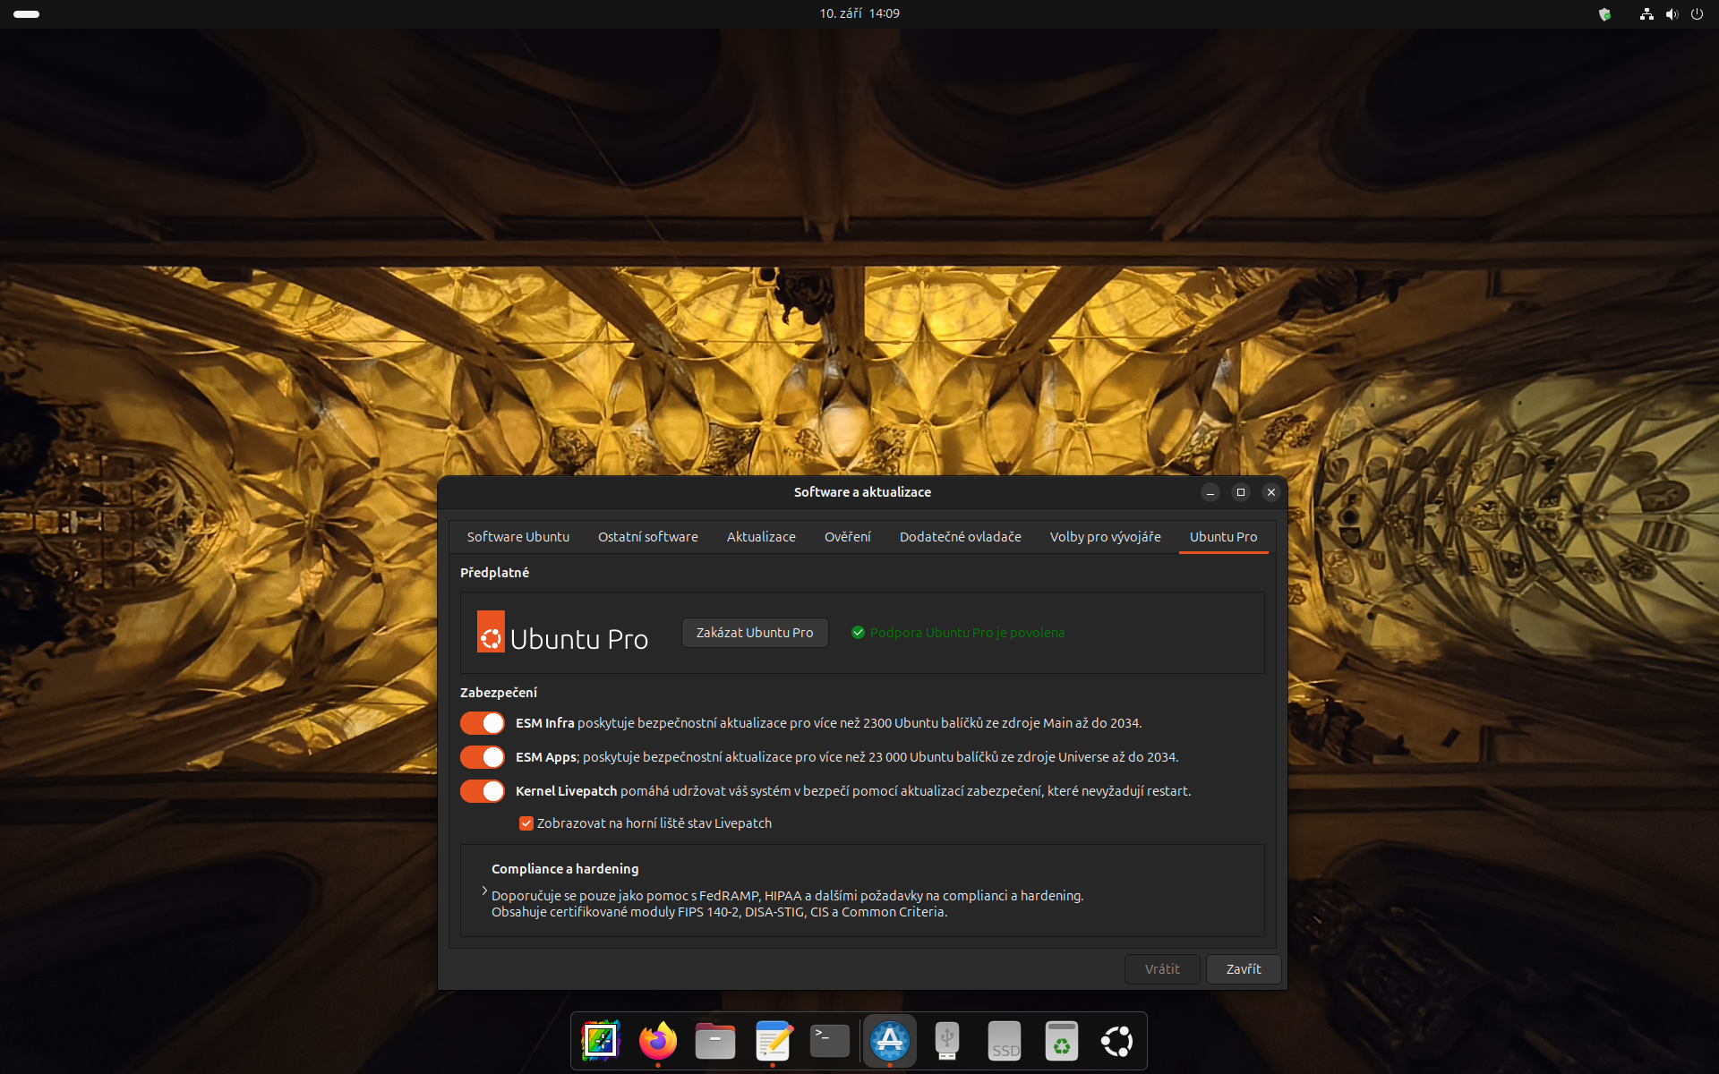Click the network icon in top bar
Screen dimensions: 1719x1074
click(1646, 14)
